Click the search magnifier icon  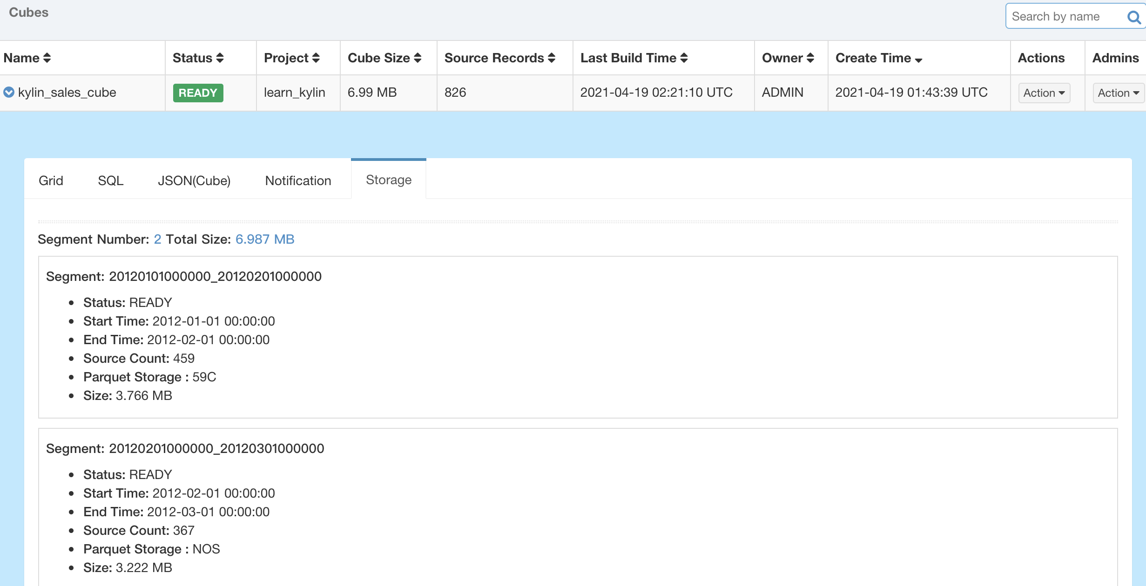(x=1134, y=17)
